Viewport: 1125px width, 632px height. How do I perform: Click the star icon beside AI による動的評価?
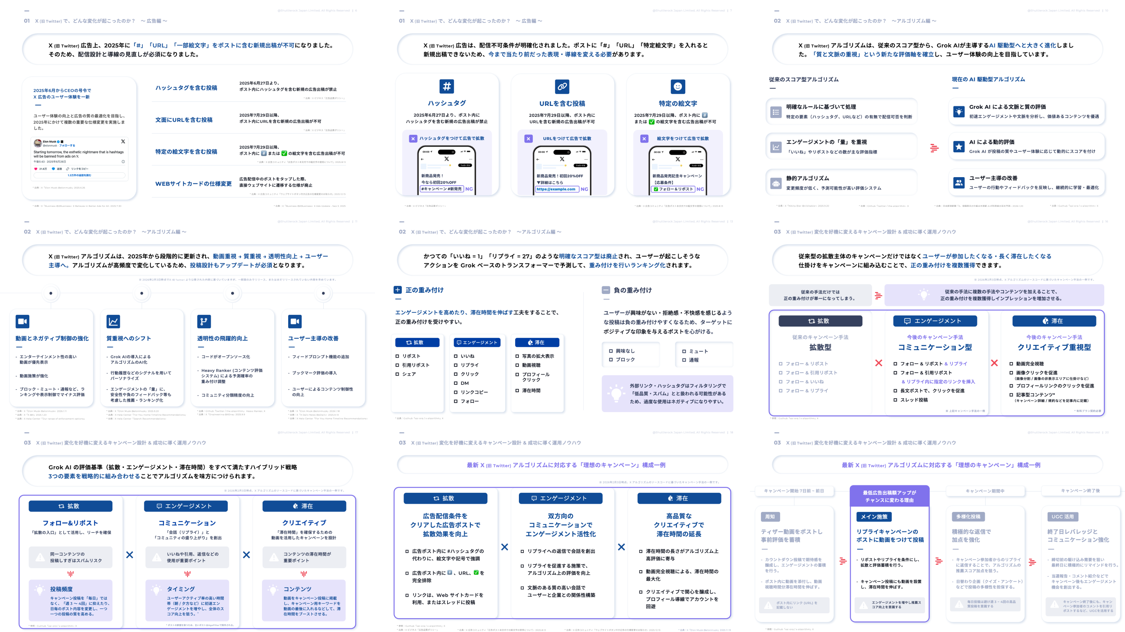[959, 147]
